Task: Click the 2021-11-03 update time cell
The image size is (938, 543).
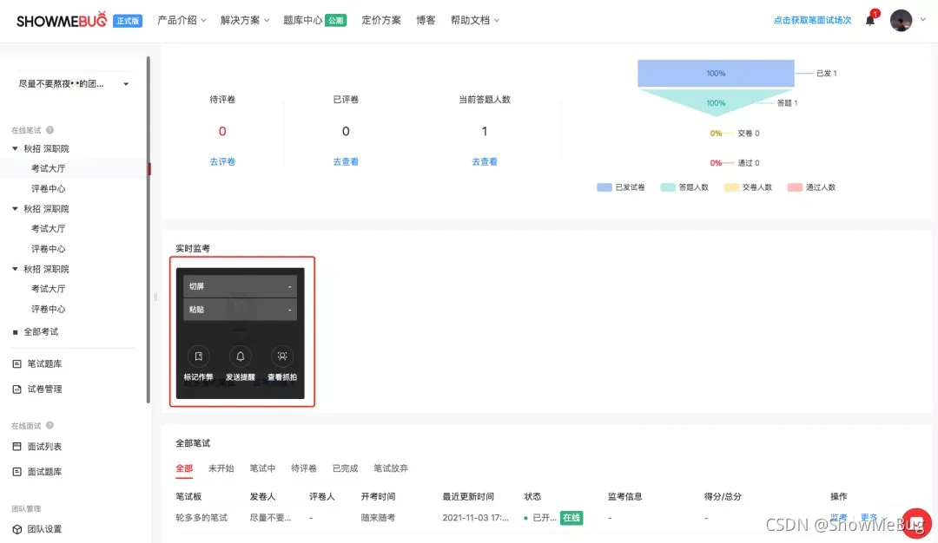Action: point(476,518)
